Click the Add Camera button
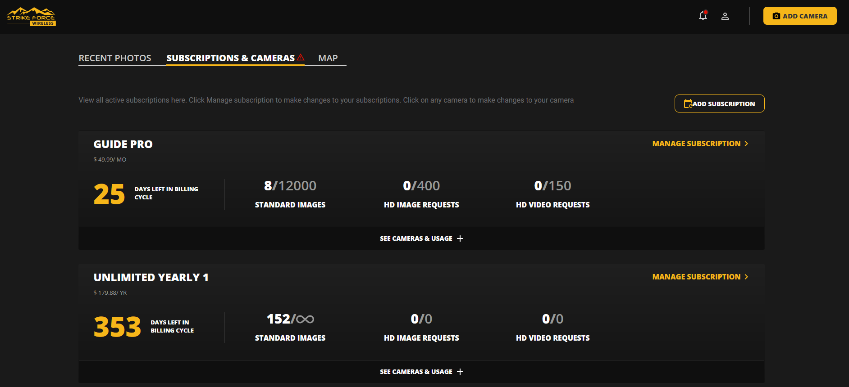 799,16
